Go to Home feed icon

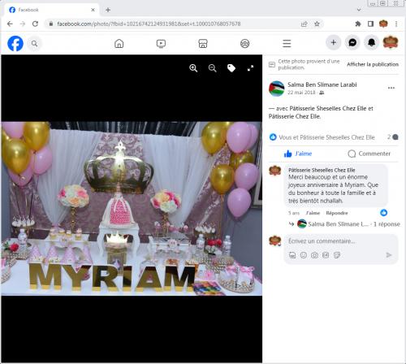(x=119, y=43)
